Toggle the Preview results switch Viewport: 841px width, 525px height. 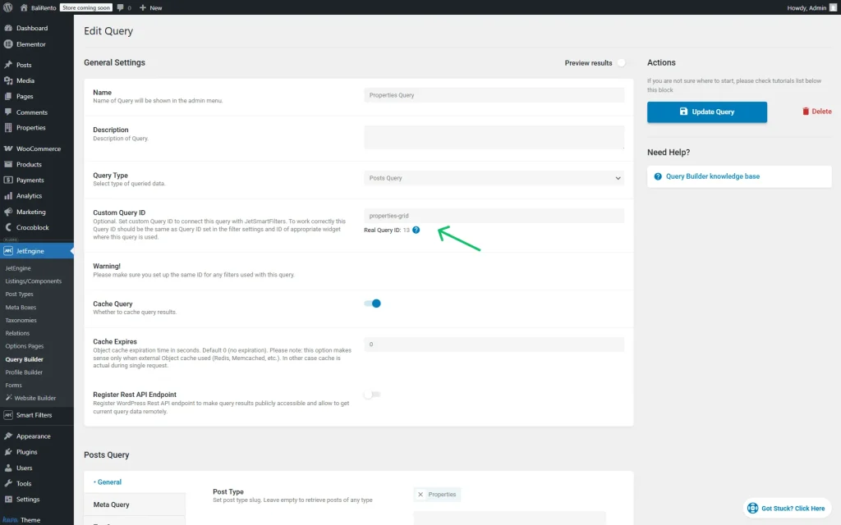pyautogui.click(x=621, y=62)
